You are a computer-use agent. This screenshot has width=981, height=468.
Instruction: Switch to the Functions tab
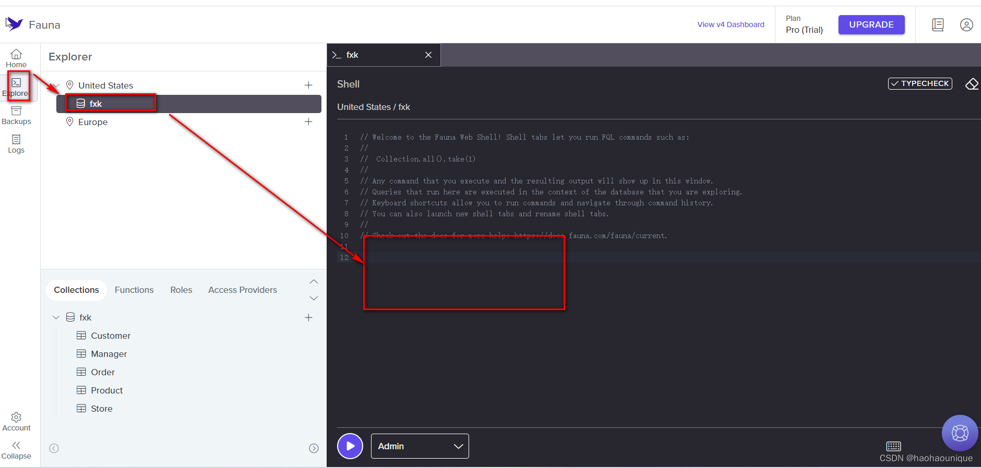click(x=134, y=290)
